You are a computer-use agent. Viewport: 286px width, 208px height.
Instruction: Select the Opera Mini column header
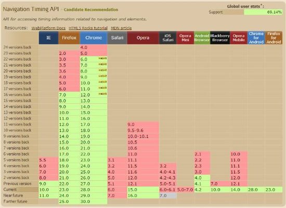pos(185,38)
